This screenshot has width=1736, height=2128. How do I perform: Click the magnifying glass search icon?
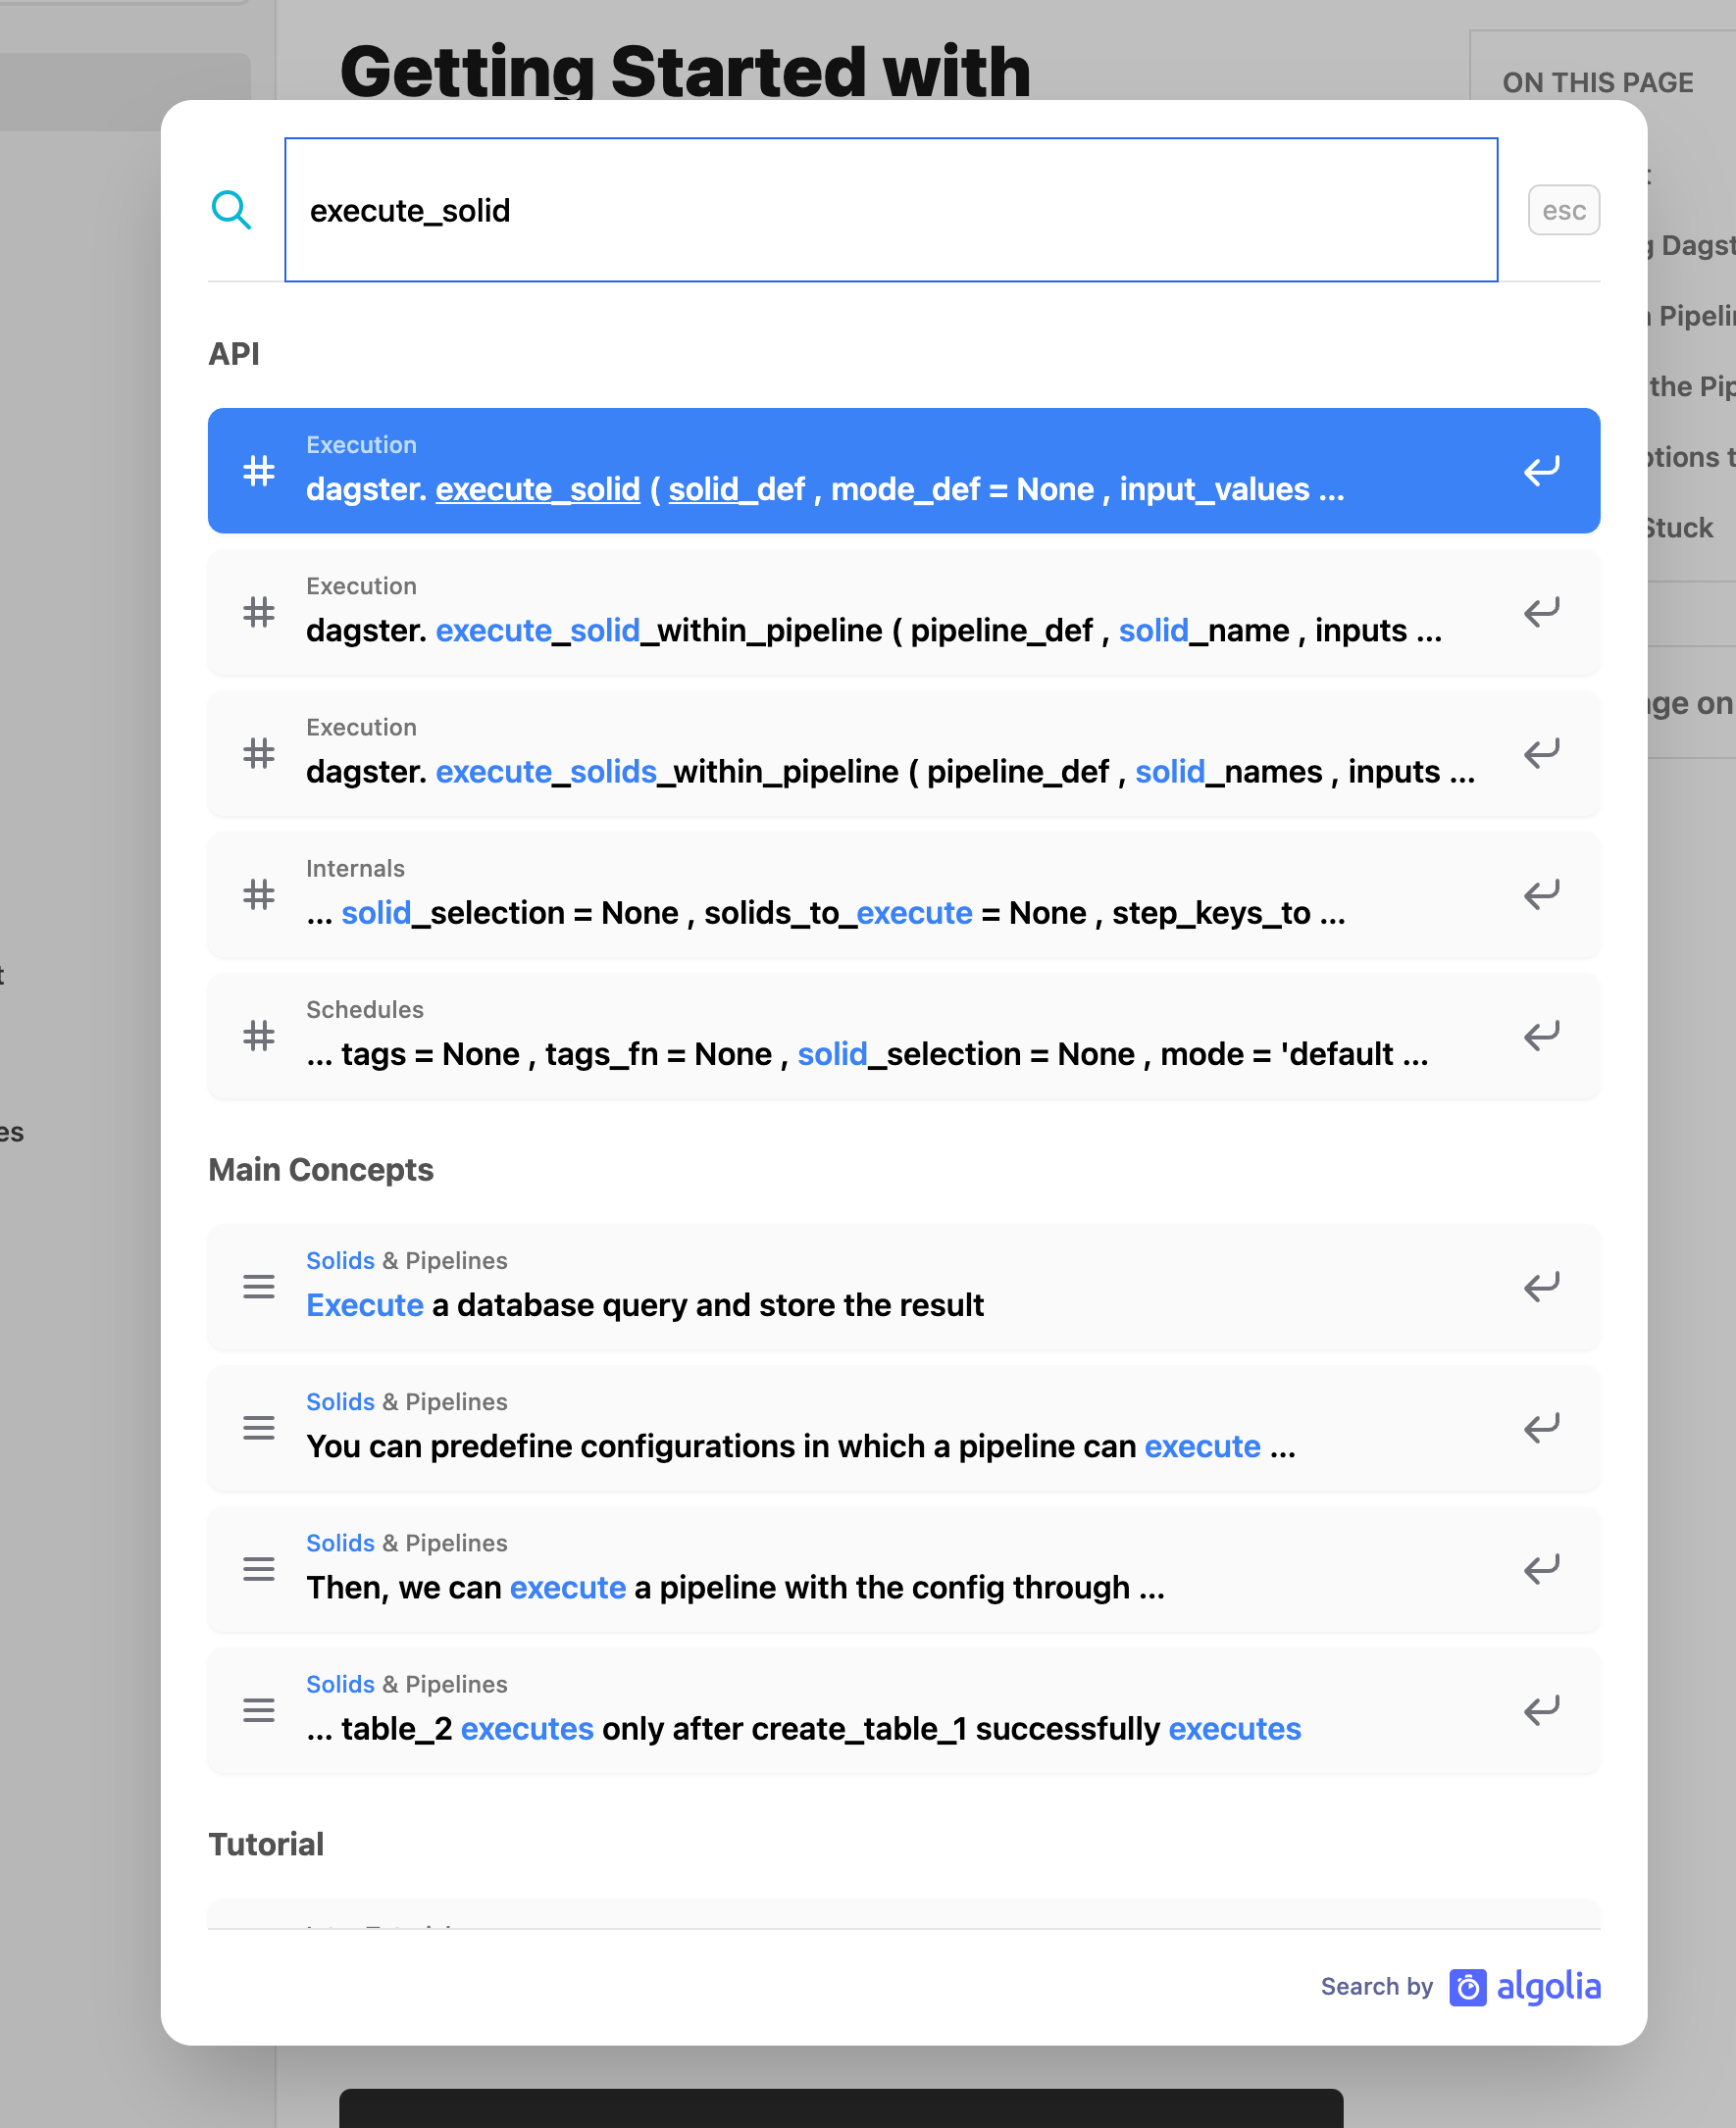(231, 210)
